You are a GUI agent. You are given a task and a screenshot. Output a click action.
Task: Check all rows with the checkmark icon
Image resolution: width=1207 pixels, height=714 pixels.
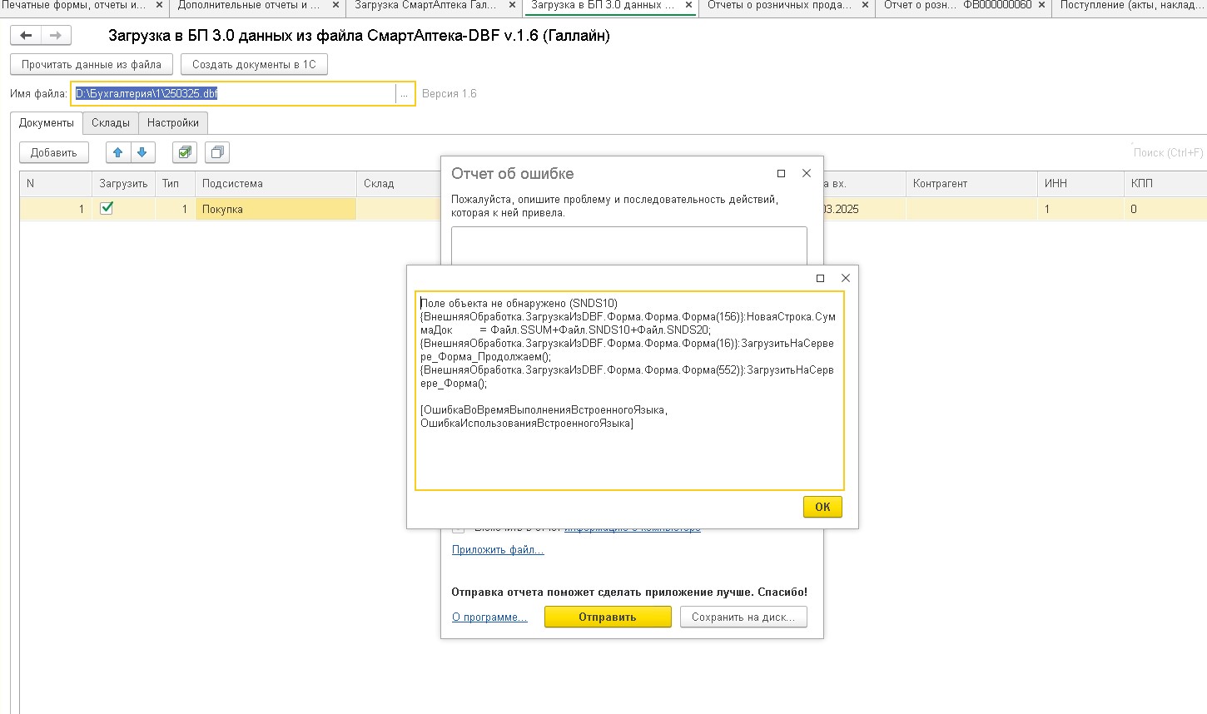click(x=185, y=152)
